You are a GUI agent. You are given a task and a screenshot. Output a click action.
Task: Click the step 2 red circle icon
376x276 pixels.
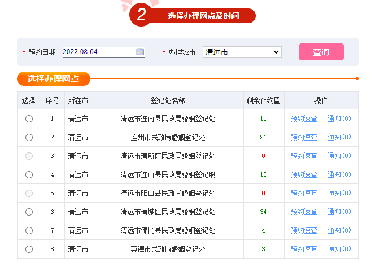[141, 15]
